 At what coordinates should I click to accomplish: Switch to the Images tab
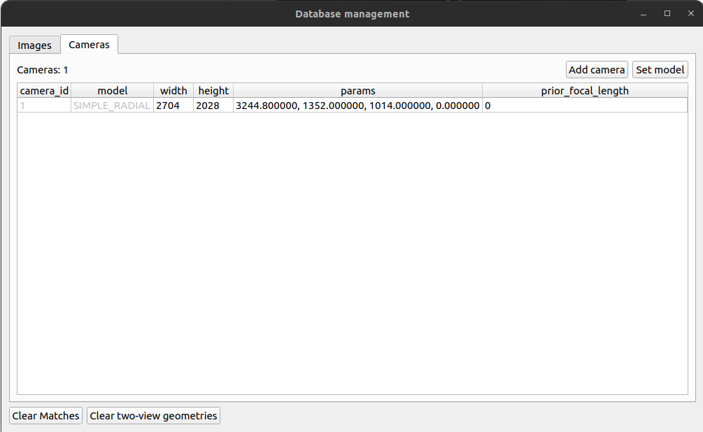[34, 45]
